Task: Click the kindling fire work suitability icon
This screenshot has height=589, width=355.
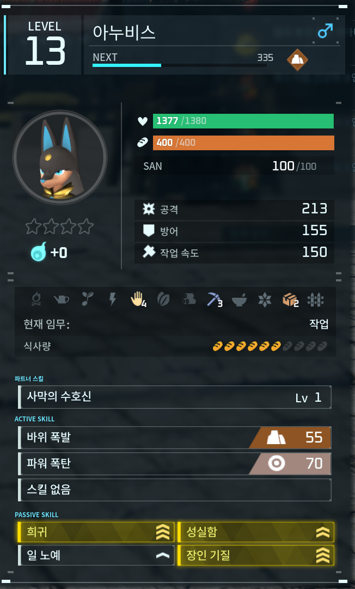Action: 36,299
